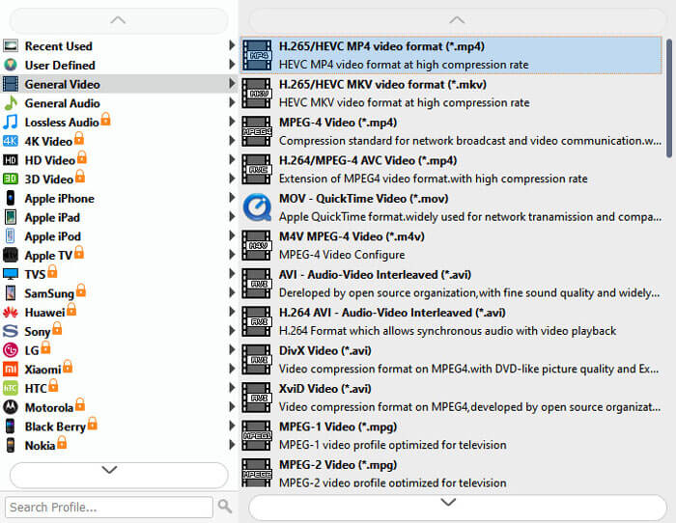
Task: Click the lock badge next to Lossless Audio
Action: pos(105,119)
